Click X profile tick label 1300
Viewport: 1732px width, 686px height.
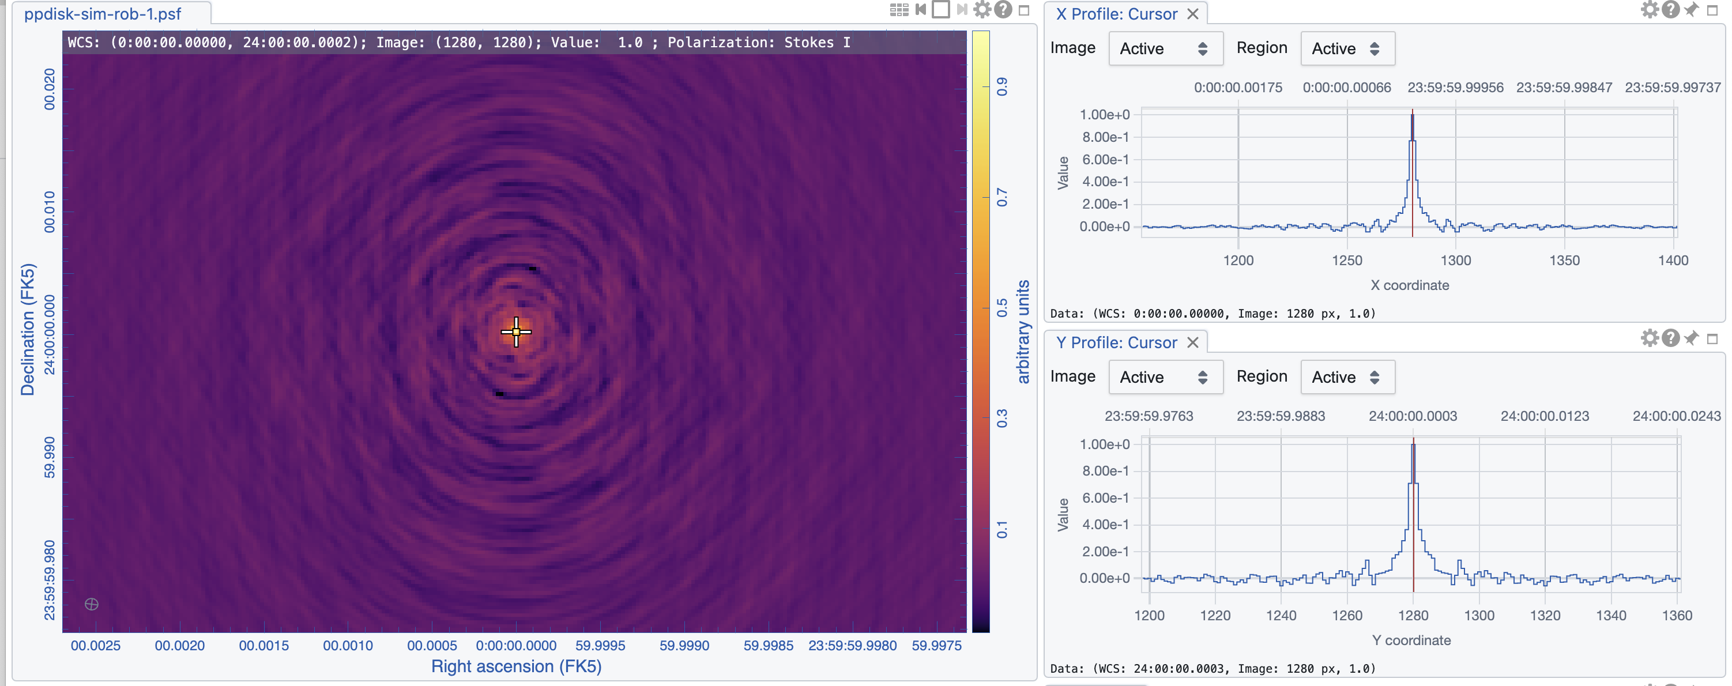(x=1456, y=261)
